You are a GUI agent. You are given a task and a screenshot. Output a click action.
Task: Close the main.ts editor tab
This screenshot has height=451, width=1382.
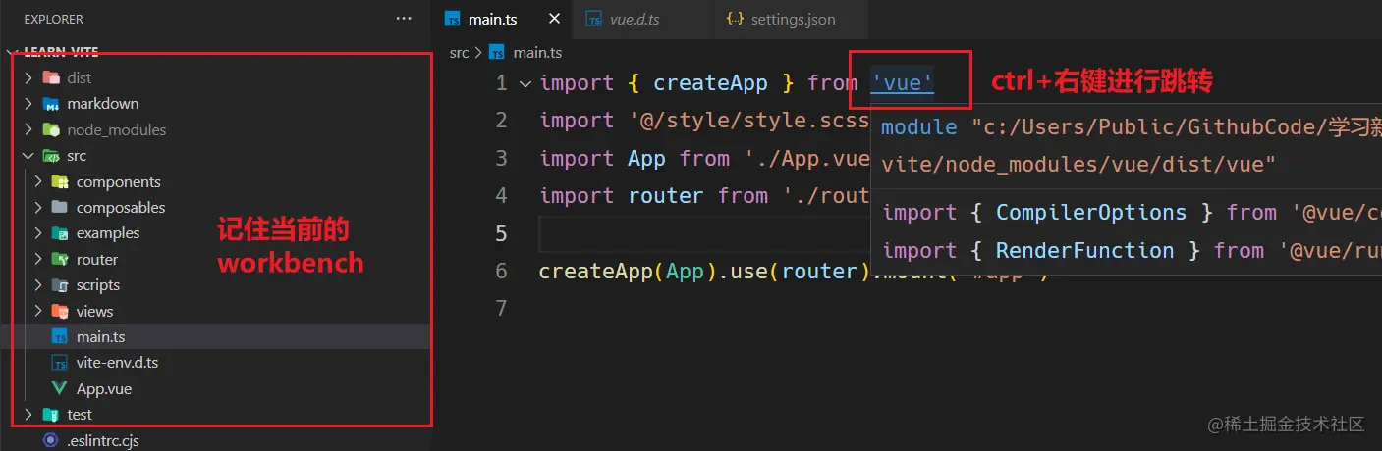pos(556,19)
